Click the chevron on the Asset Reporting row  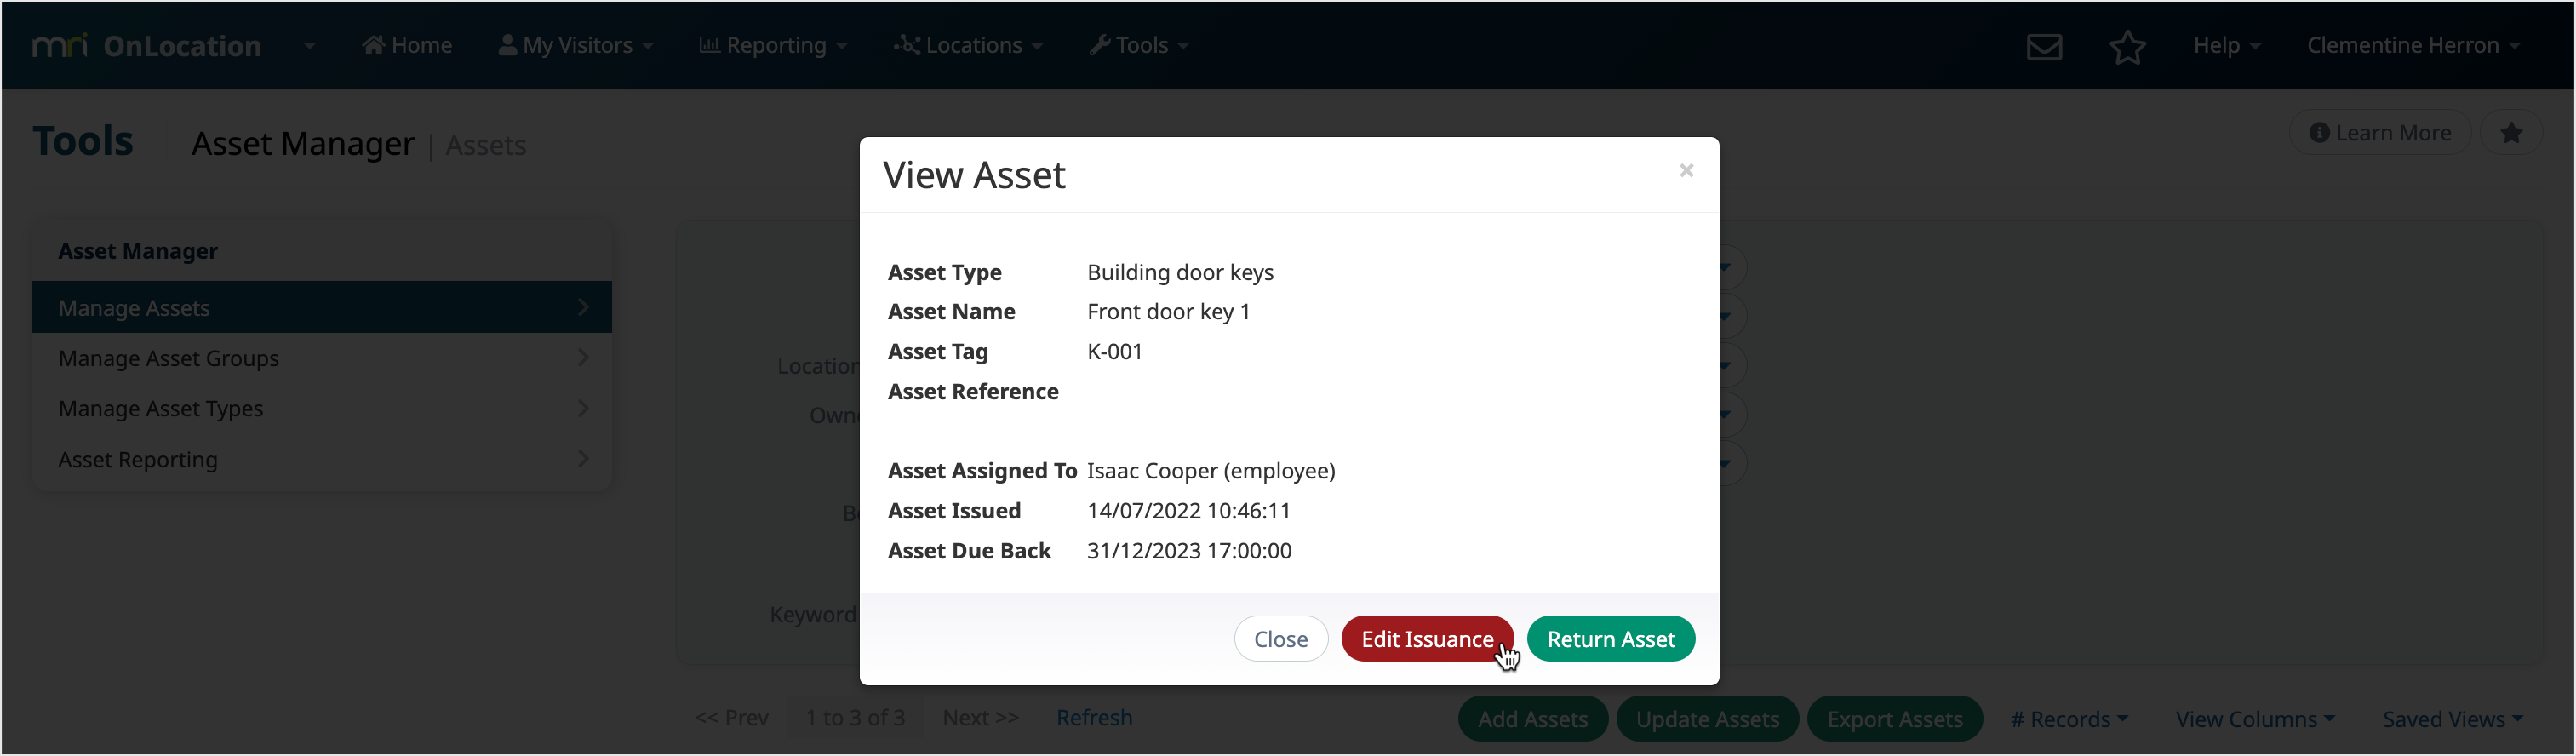583,460
